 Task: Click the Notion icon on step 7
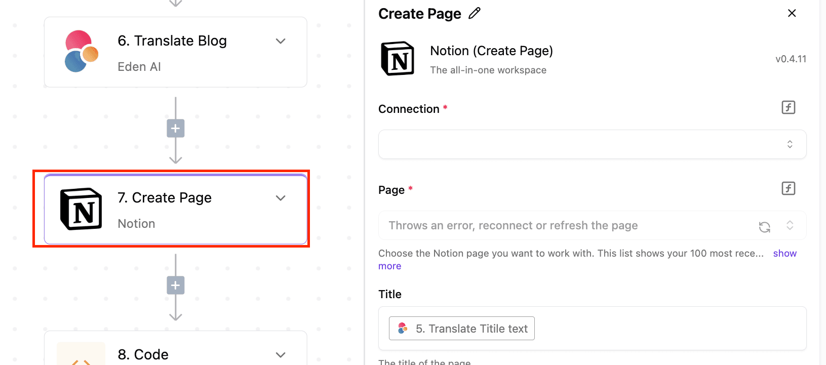click(81, 209)
